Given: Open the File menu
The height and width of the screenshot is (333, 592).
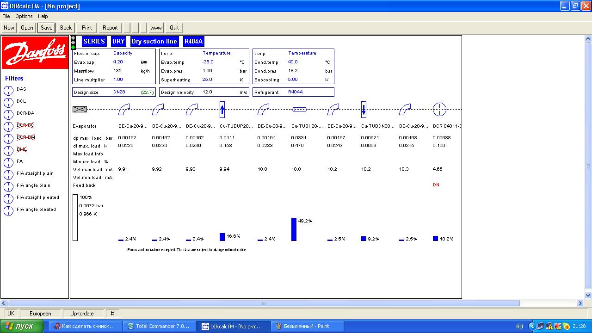Looking at the screenshot, I should [6, 16].
